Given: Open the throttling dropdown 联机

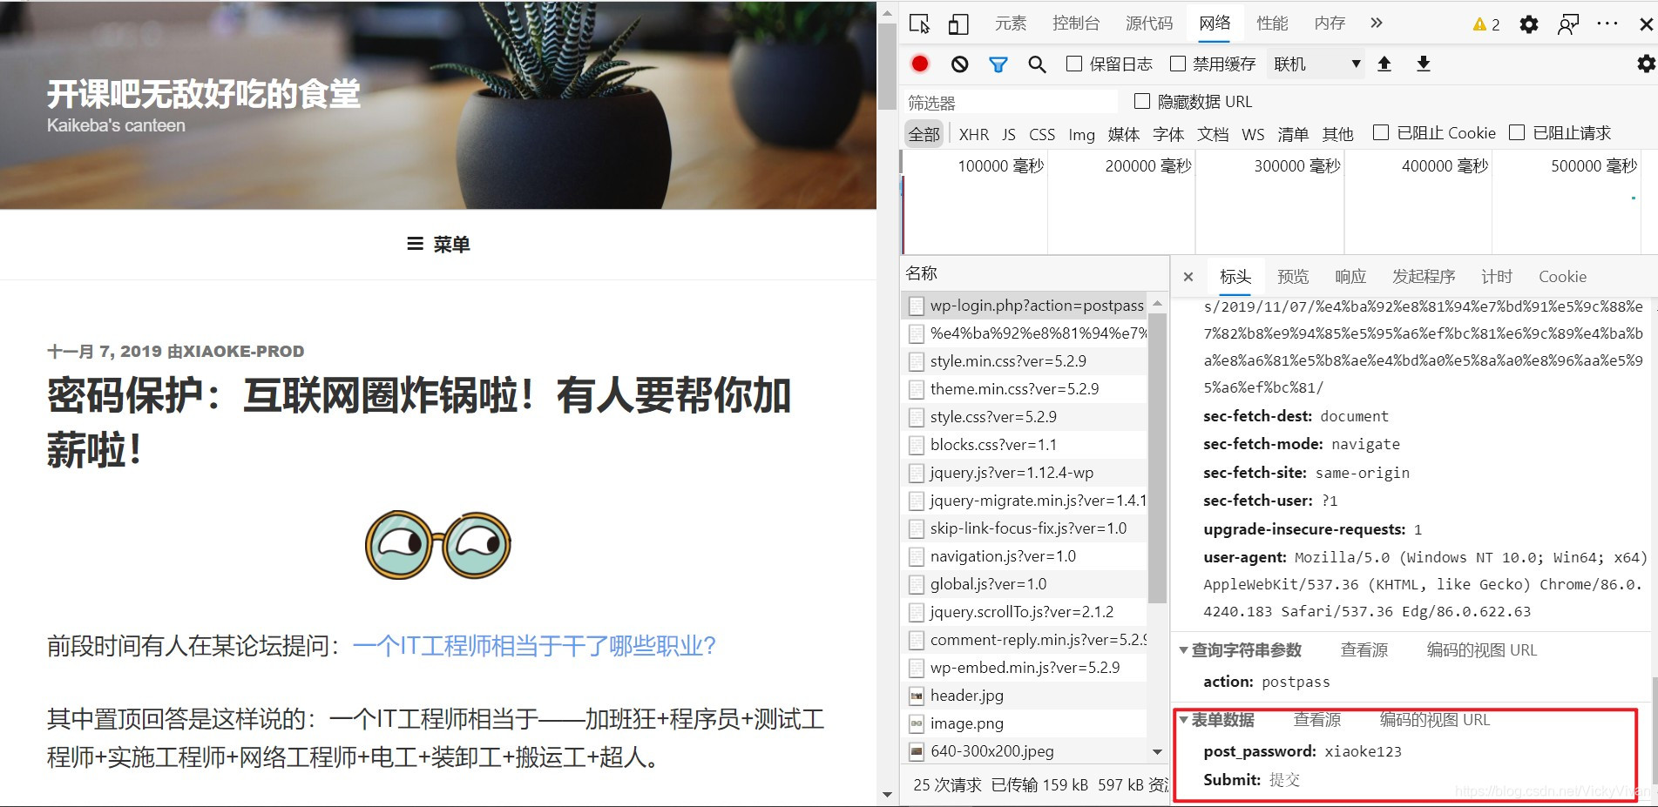Looking at the screenshot, I should coord(1316,64).
